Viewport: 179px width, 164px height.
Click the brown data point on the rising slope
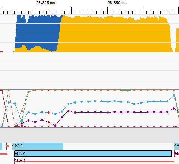(x=22, y=111)
